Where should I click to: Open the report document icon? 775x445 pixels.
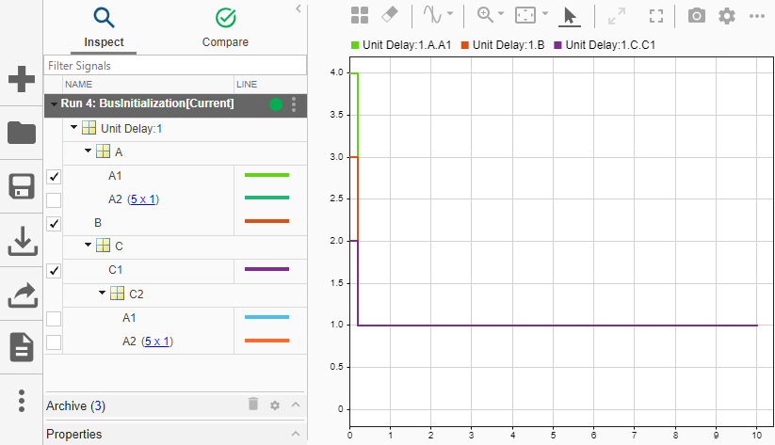[22, 347]
